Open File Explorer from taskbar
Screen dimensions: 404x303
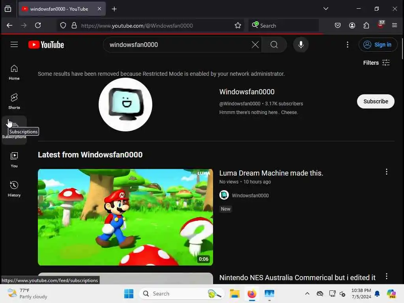234,294
